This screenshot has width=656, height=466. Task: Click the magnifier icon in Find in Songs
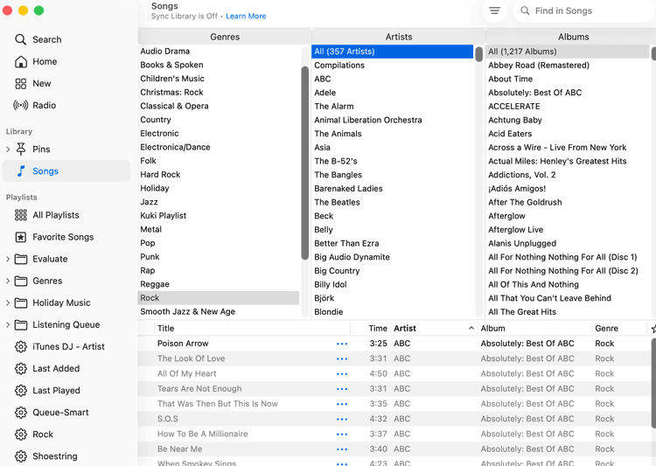tap(525, 10)
